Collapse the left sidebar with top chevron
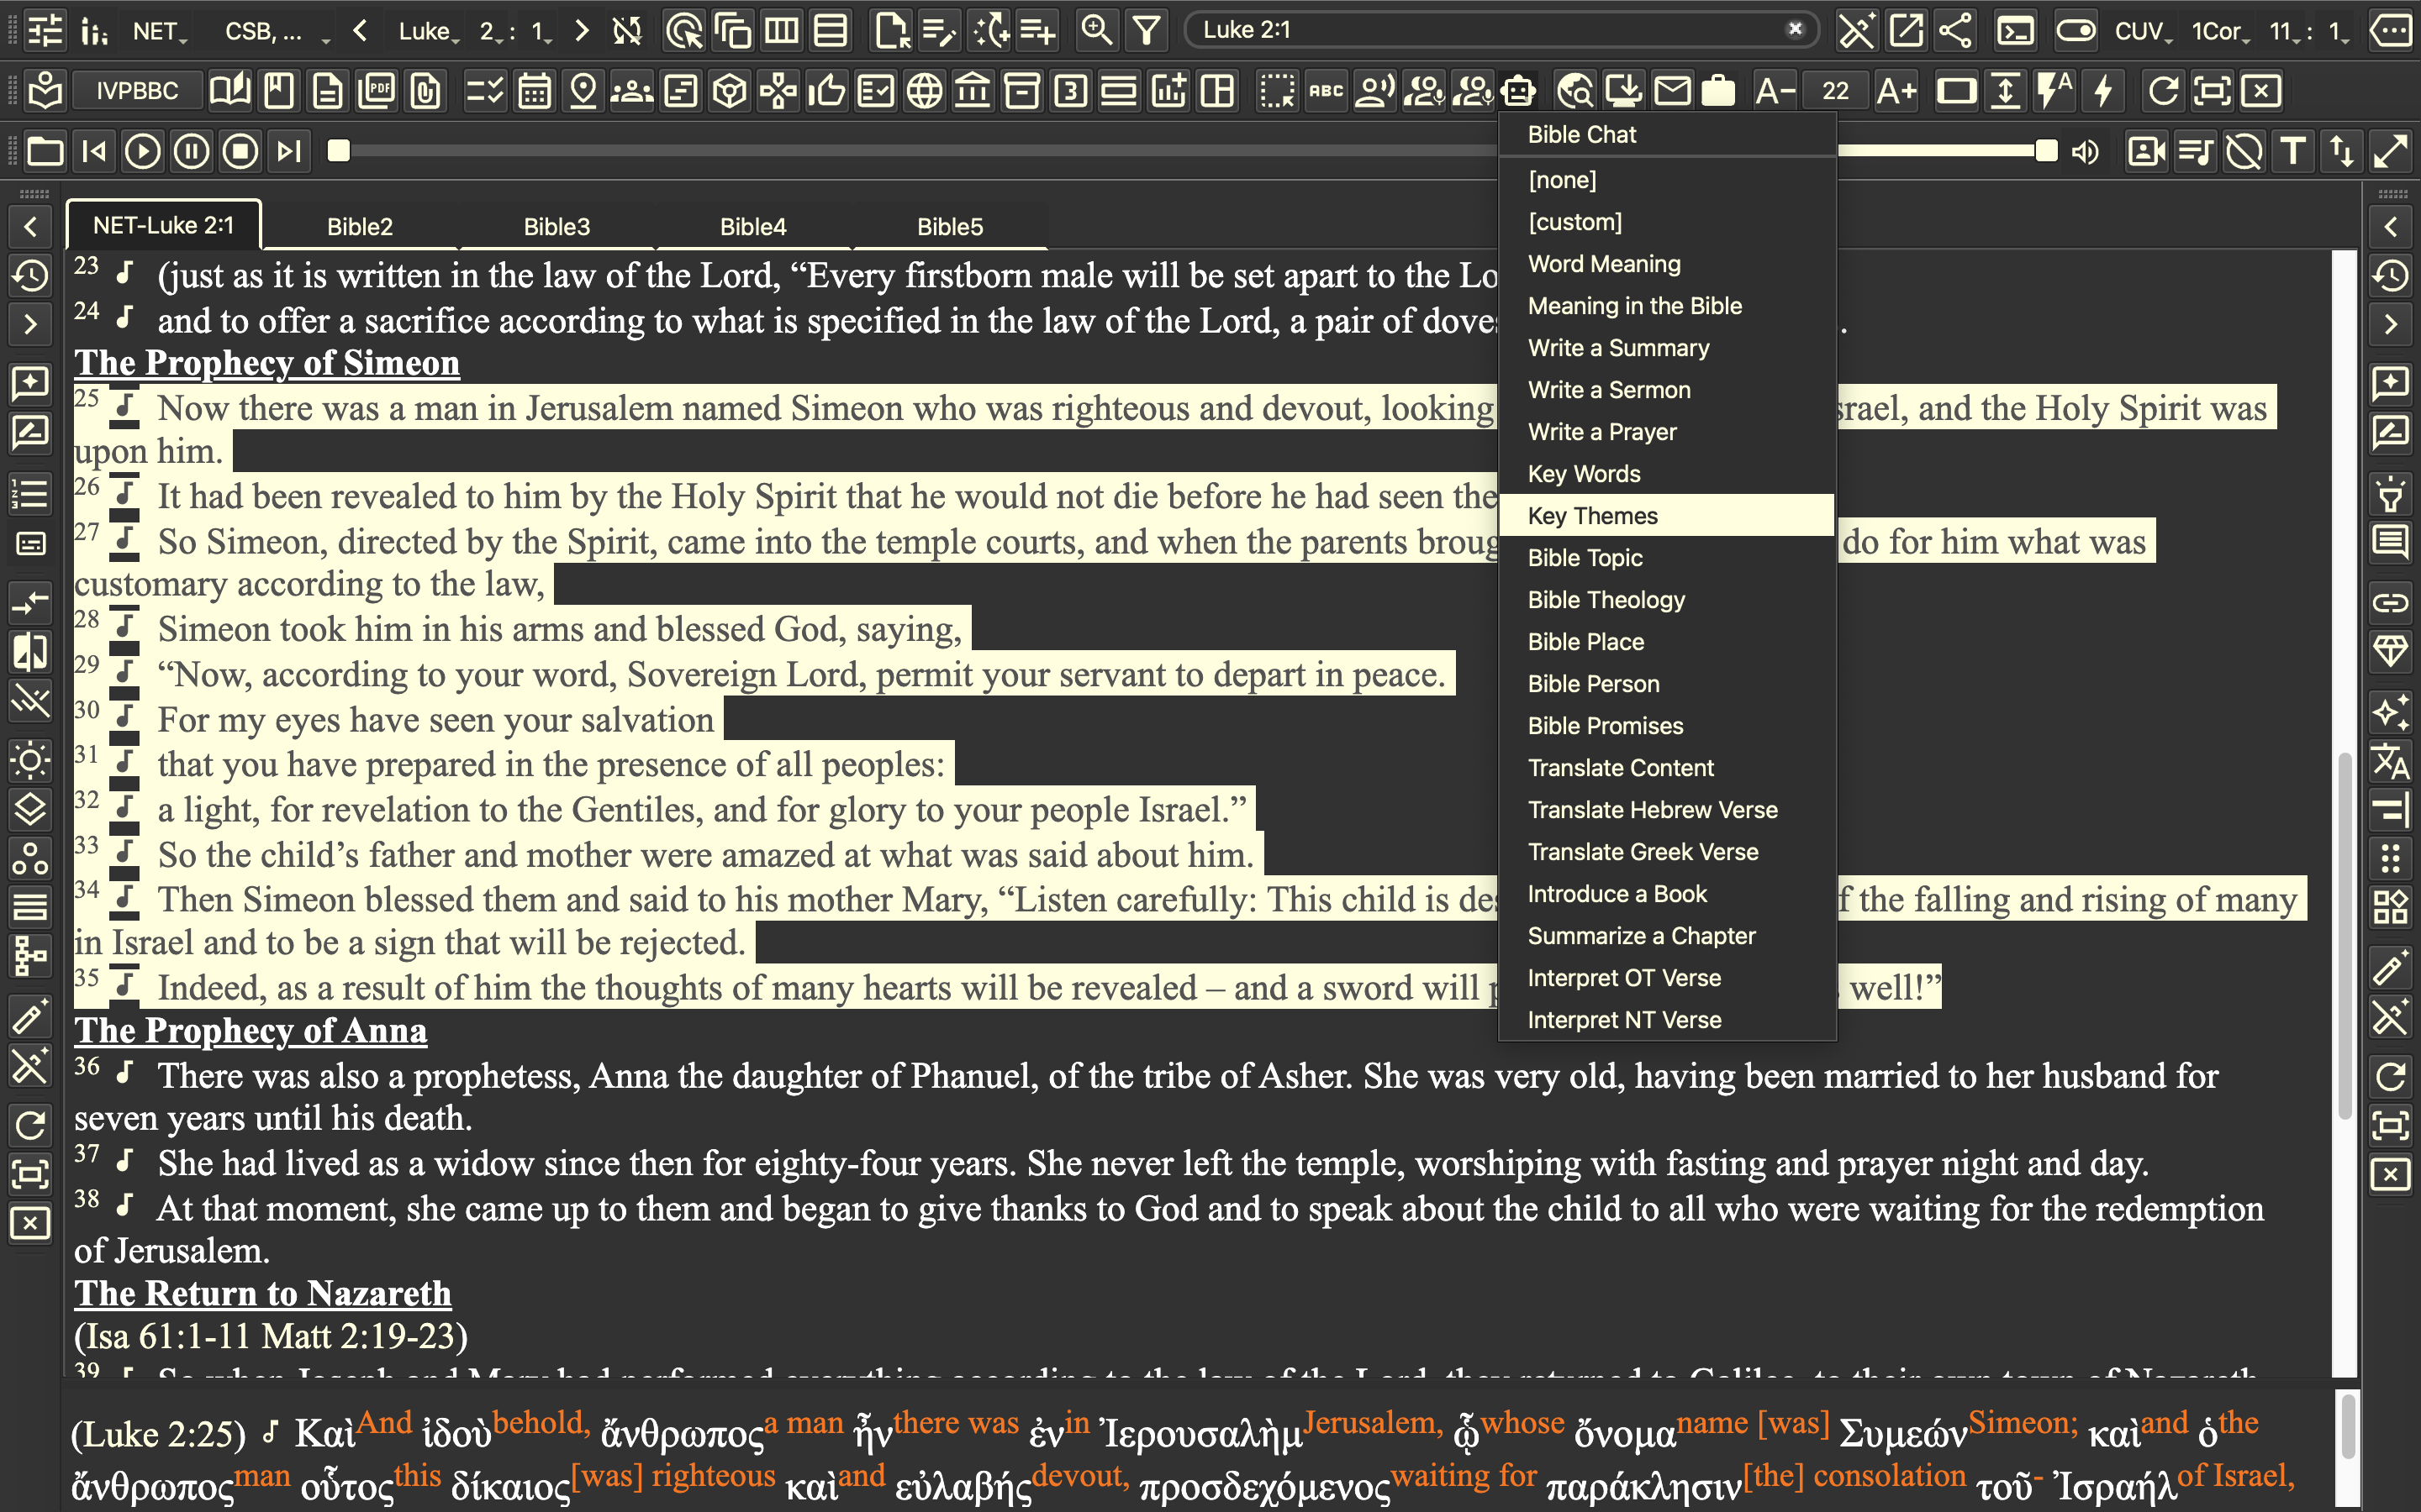 tap(30, 227)
